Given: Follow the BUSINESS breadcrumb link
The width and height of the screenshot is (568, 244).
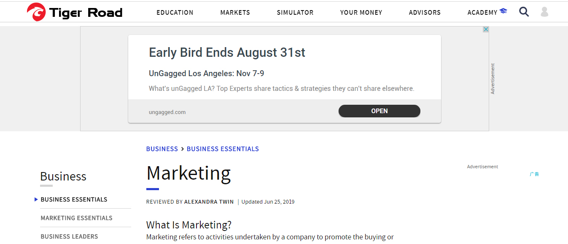Looking at the screenshot, I should click(x=162, y=149).
